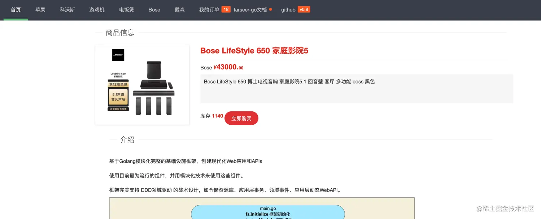Click product title Bose LifeStyle 650 家庭影院5
Viewport: 541px width, 219px height.
(x=254, y=51)
